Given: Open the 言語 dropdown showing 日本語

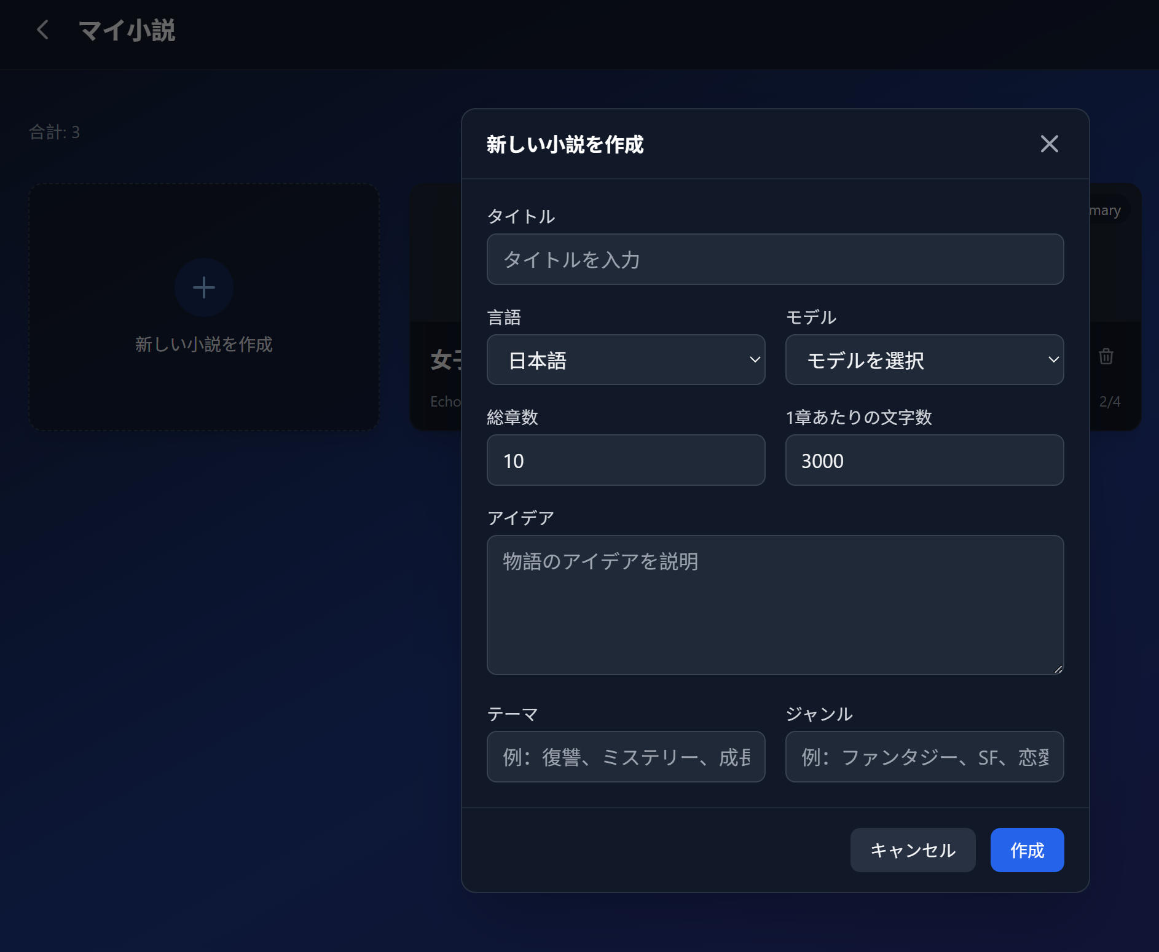Looking at the screenshot, I should 626,360.
